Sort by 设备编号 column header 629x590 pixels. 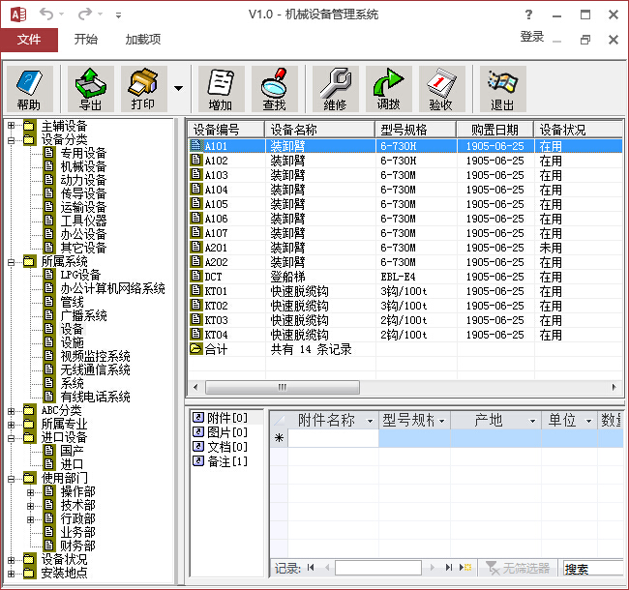226,130
